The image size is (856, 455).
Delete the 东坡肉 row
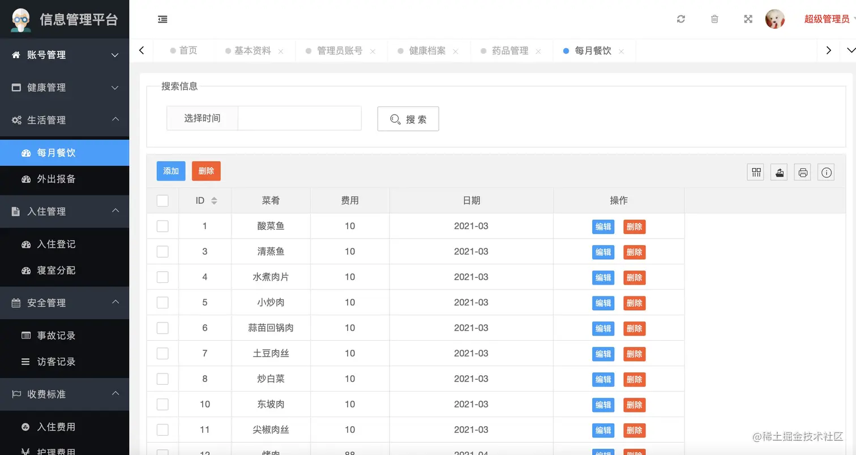[x=634, y=405]
